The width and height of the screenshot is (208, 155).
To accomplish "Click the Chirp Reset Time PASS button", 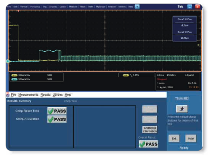I will click(57, 111).
